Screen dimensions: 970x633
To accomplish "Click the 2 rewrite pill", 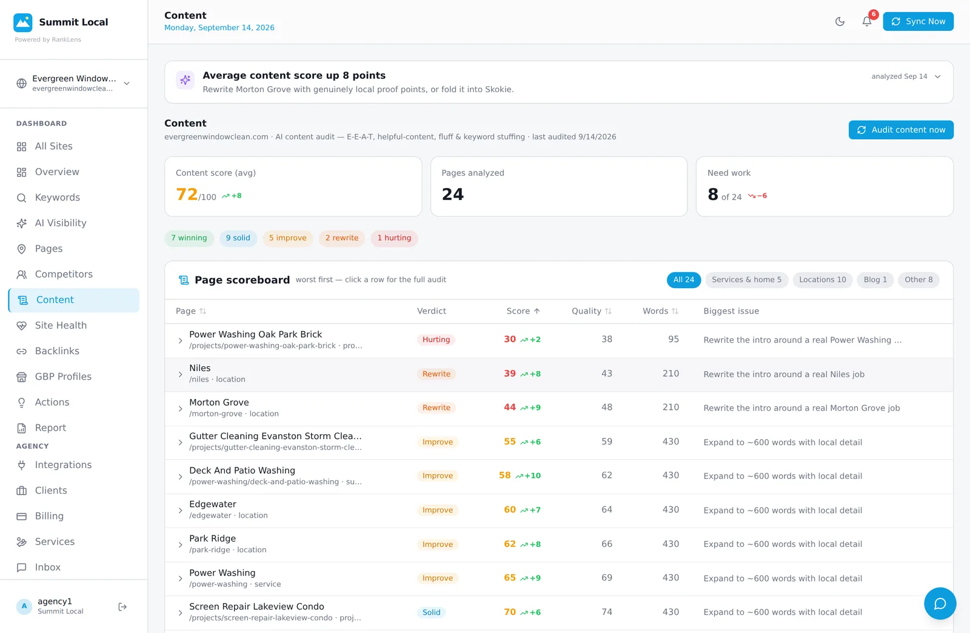I will click(x=342, y=238).
